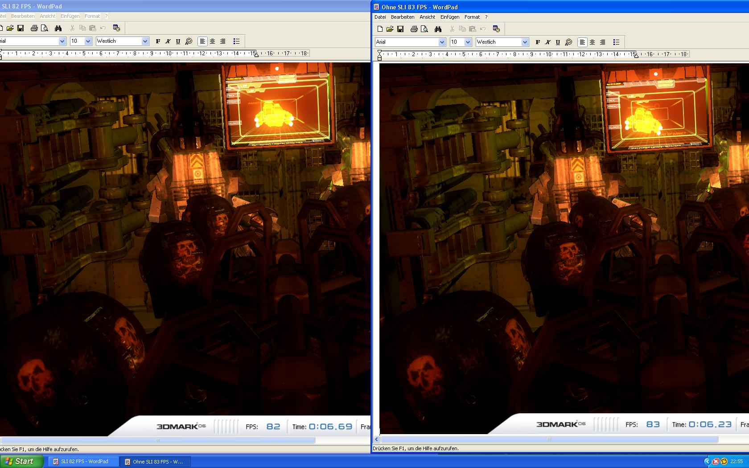Open a file in Ohne SLI 83 FPS window

coord(390,29)
